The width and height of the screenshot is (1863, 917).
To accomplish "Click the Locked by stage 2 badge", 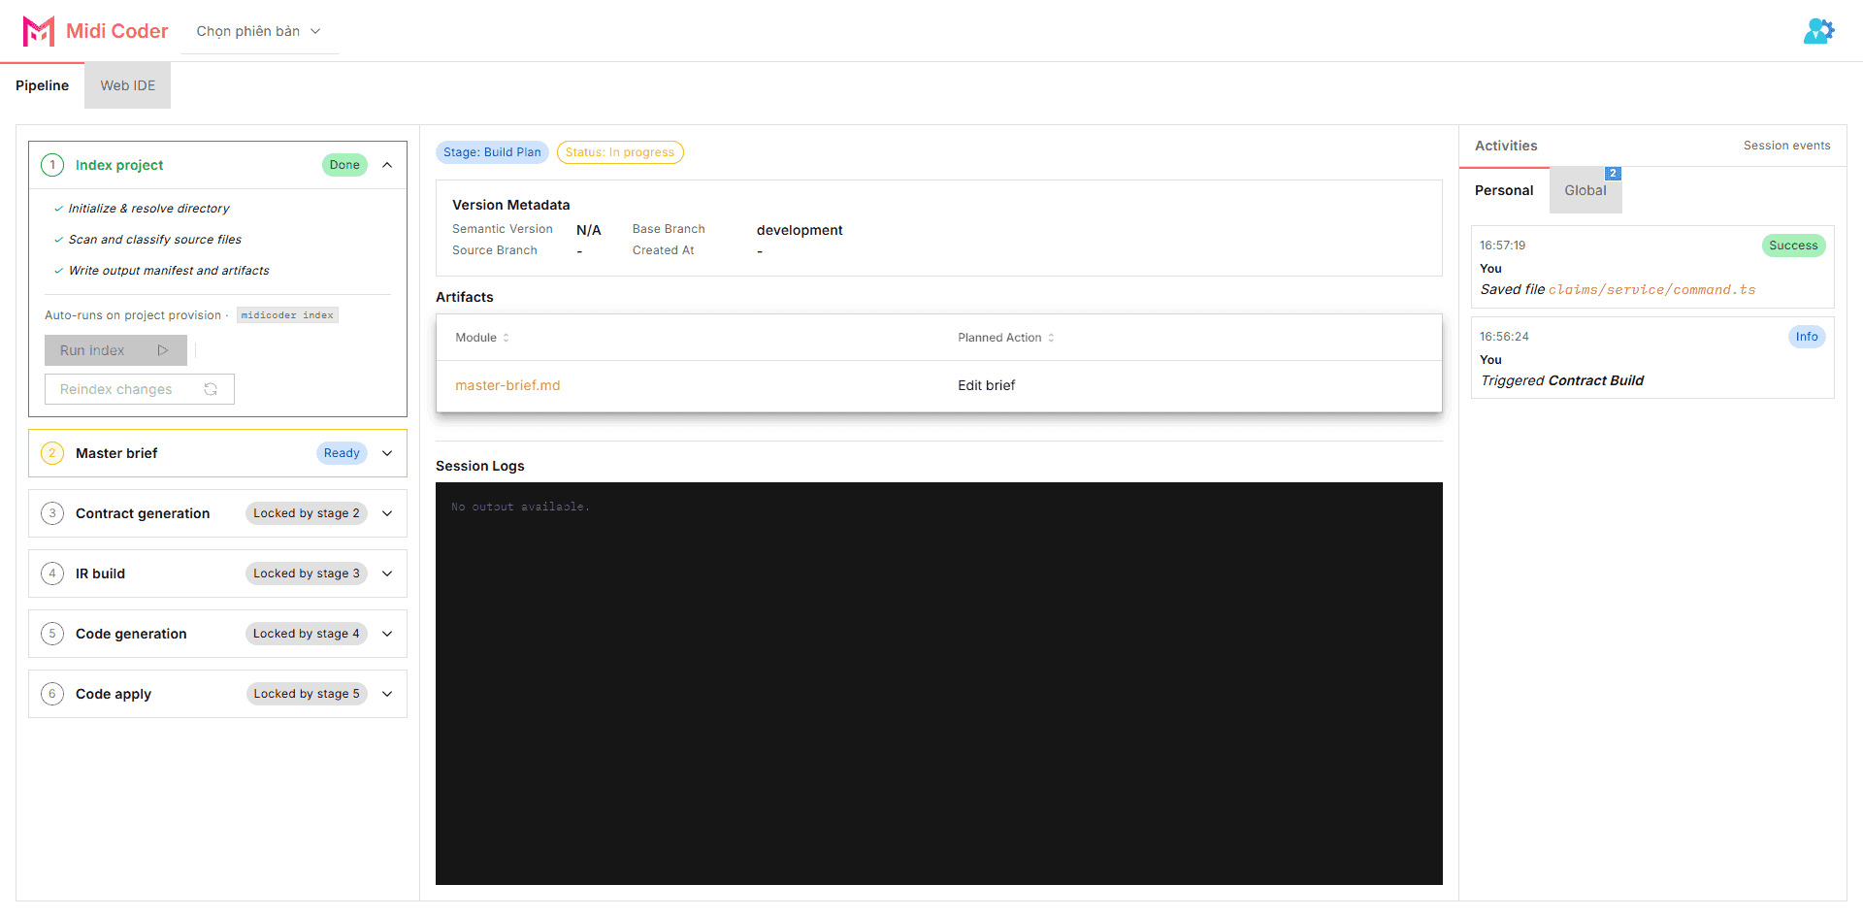I will tap(307, 513).
